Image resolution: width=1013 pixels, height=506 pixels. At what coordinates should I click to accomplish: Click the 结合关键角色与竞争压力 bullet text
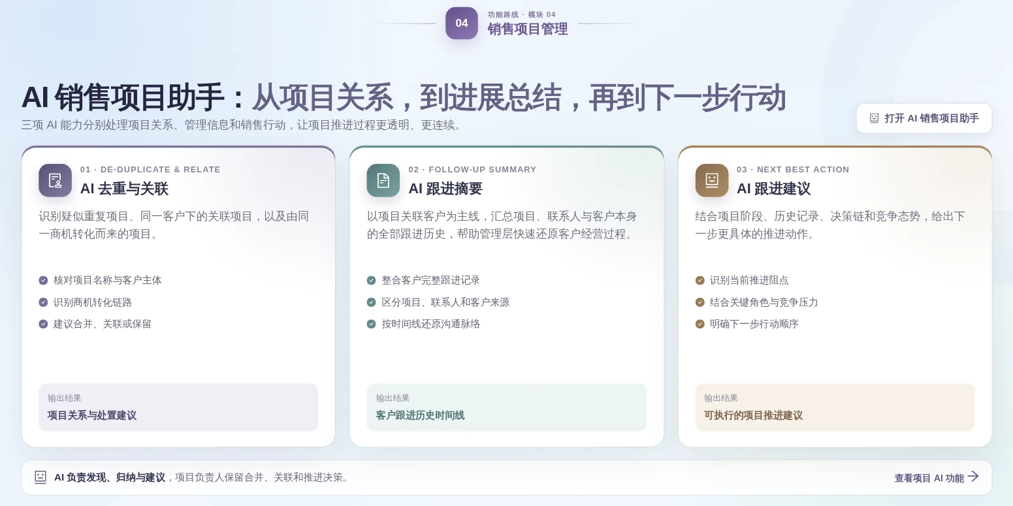point(764,302)
